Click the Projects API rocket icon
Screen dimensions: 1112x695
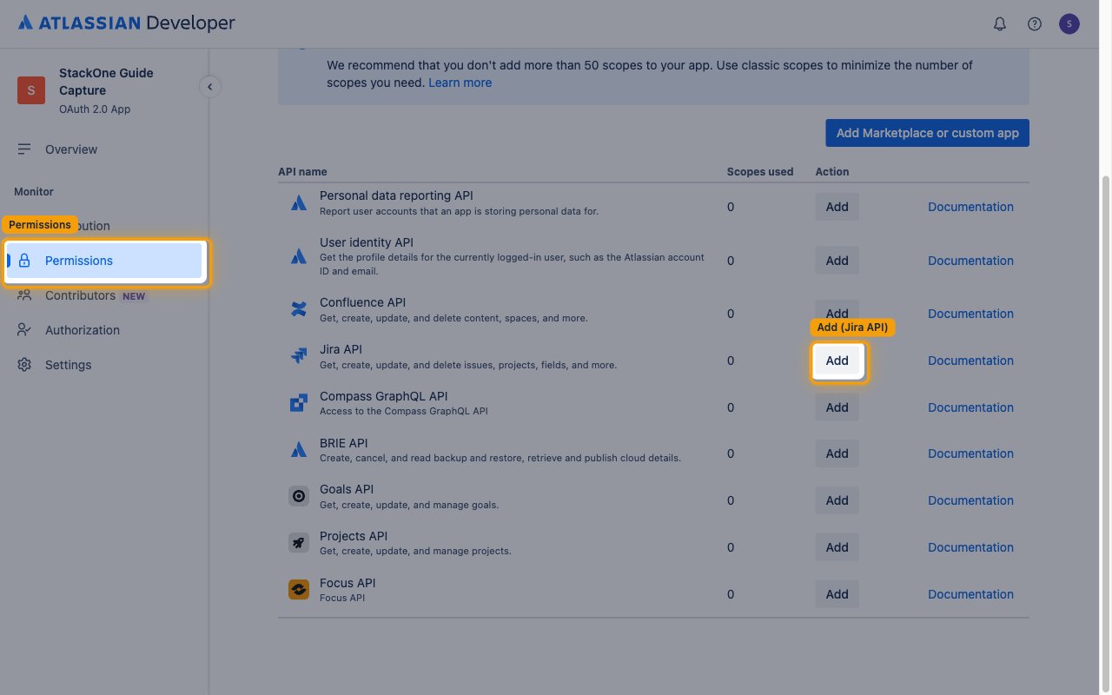(299, 543)
